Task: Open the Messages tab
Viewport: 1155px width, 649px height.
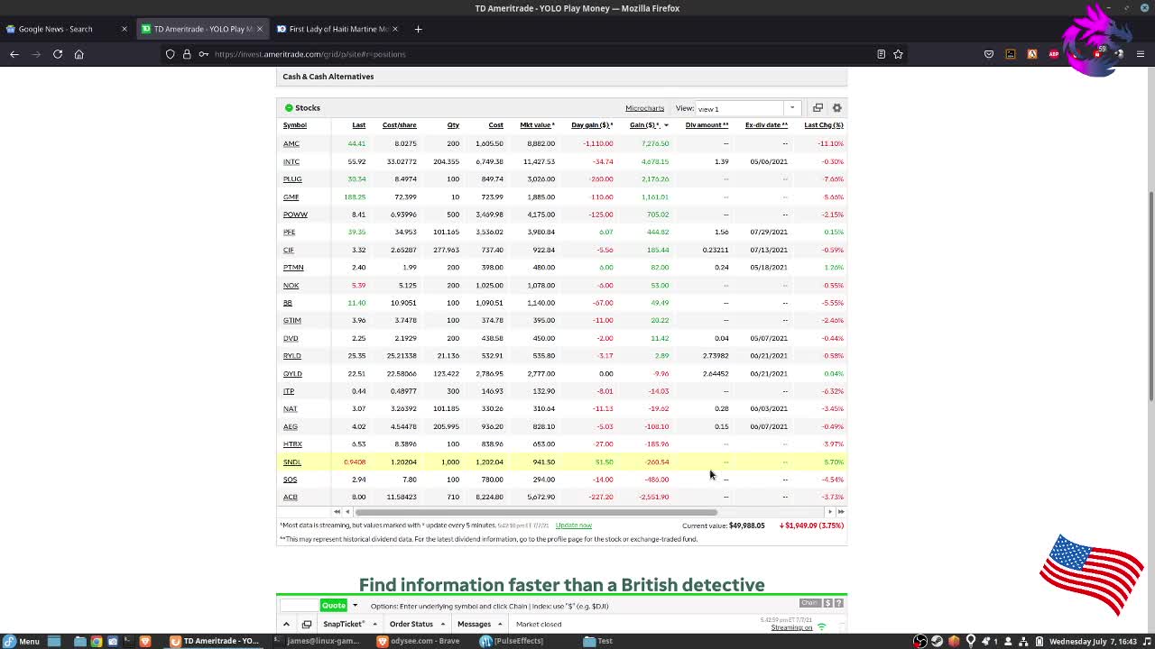Action: (474, 624)
